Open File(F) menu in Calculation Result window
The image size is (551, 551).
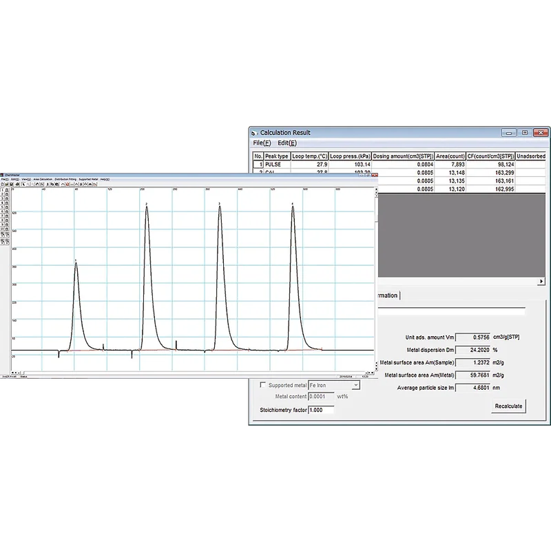coord(262,143)
